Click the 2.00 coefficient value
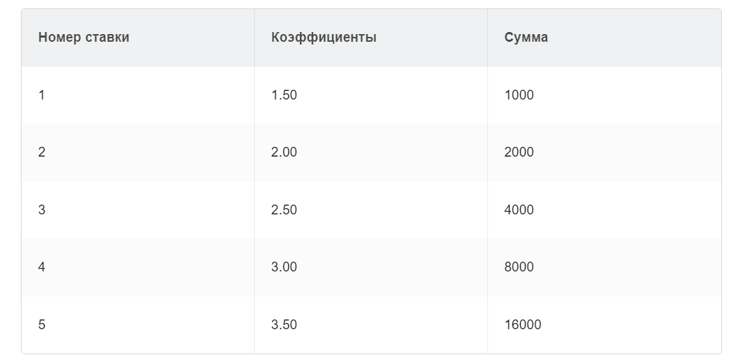 pos(284,152)
